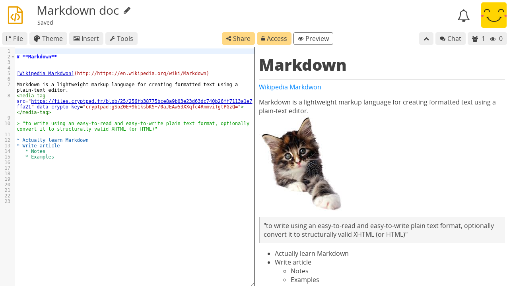509x286 pixels.
Task: Click the Share button
Action: pos(238,39)
